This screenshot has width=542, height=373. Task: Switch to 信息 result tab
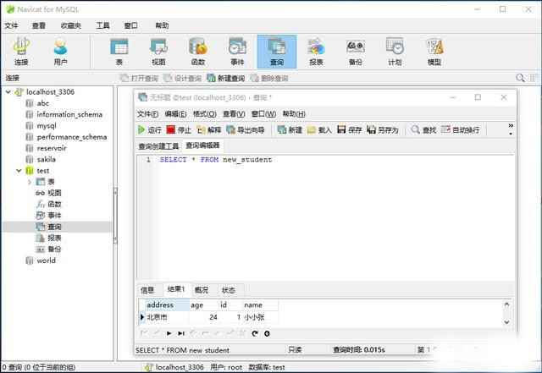click(147, 290)
